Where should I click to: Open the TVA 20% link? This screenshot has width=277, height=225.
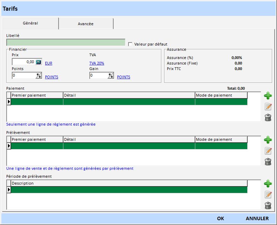tap(97, 63)
